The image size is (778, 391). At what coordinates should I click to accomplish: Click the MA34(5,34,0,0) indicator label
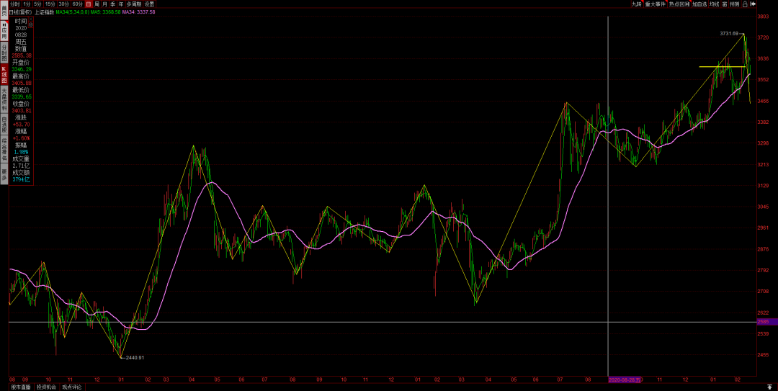click(73, 12)
